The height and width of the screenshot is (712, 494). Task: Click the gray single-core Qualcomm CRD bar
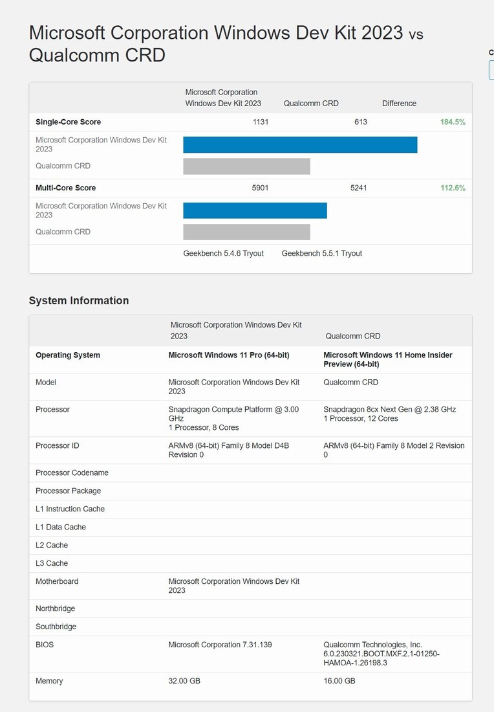(247, 166)
